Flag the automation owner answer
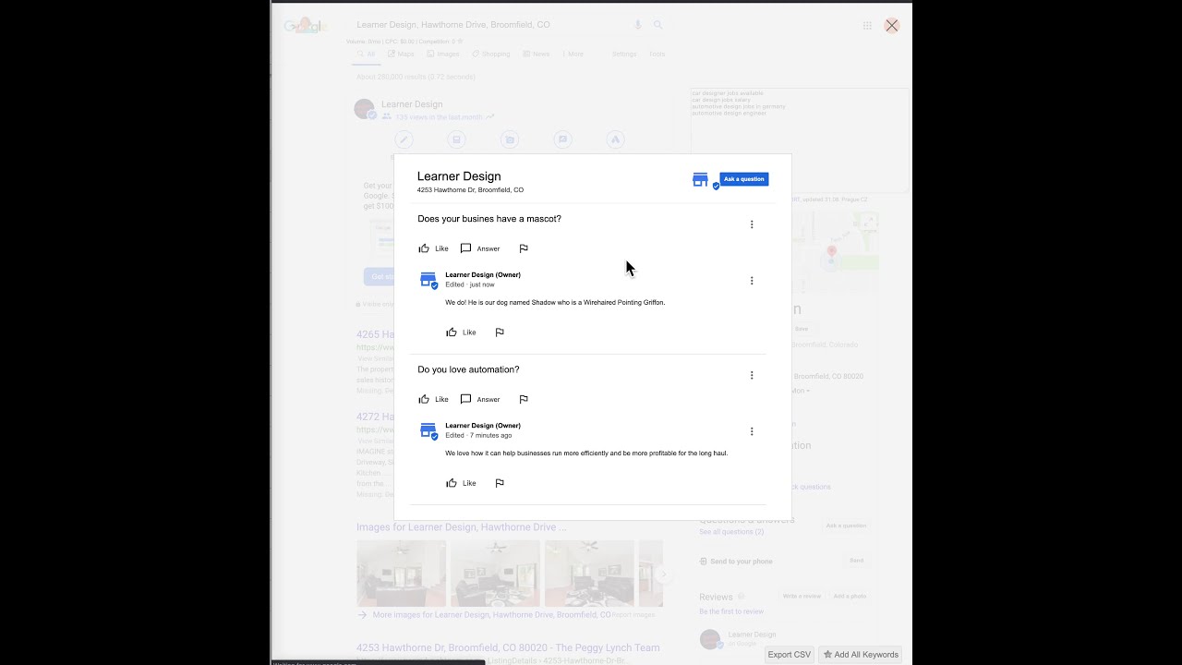 (500, 483)
